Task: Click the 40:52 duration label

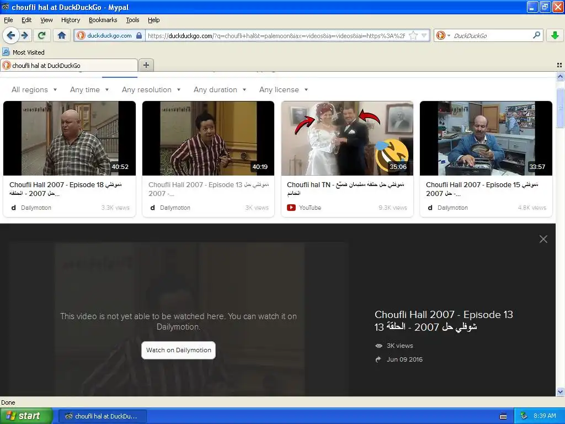Action: (120, 167)
